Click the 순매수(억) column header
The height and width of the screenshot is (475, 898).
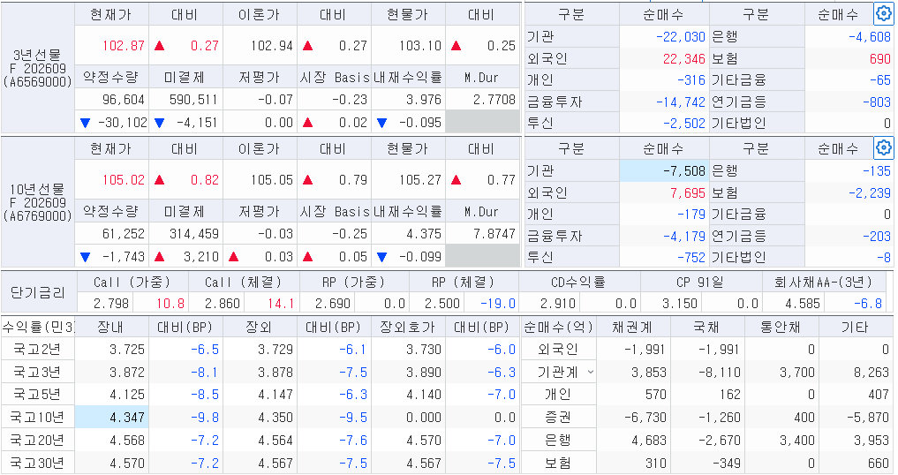pyautogui.click(x=558, y=328)
